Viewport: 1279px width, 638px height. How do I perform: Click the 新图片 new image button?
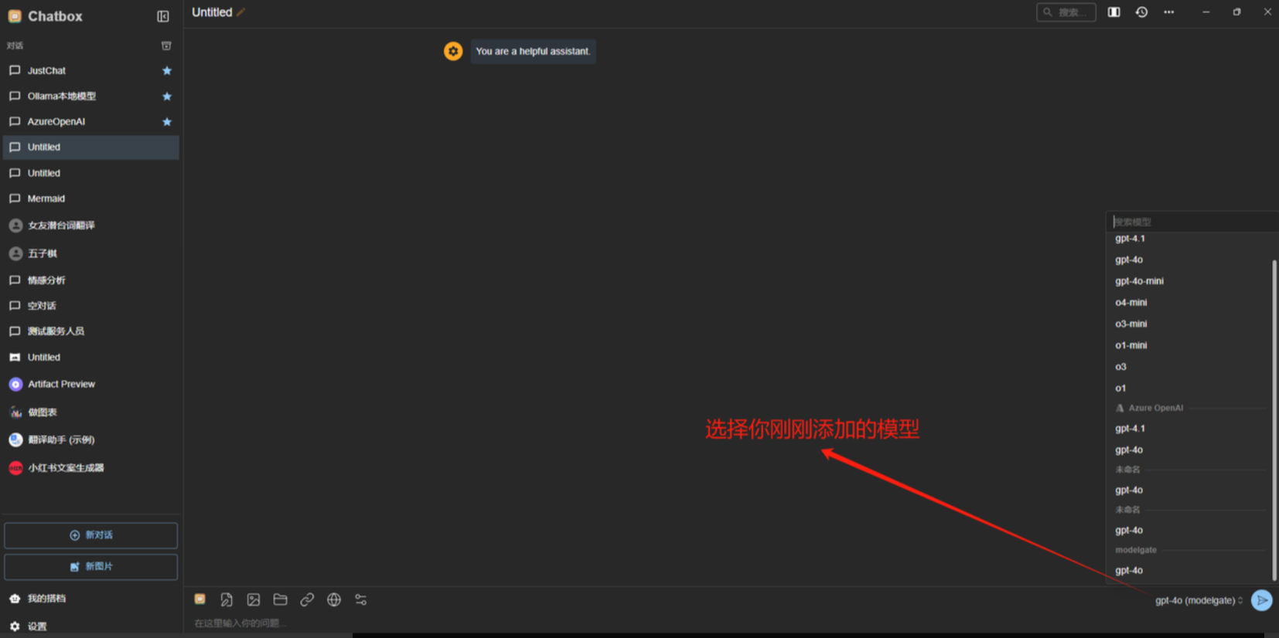[x=91, y=566]
